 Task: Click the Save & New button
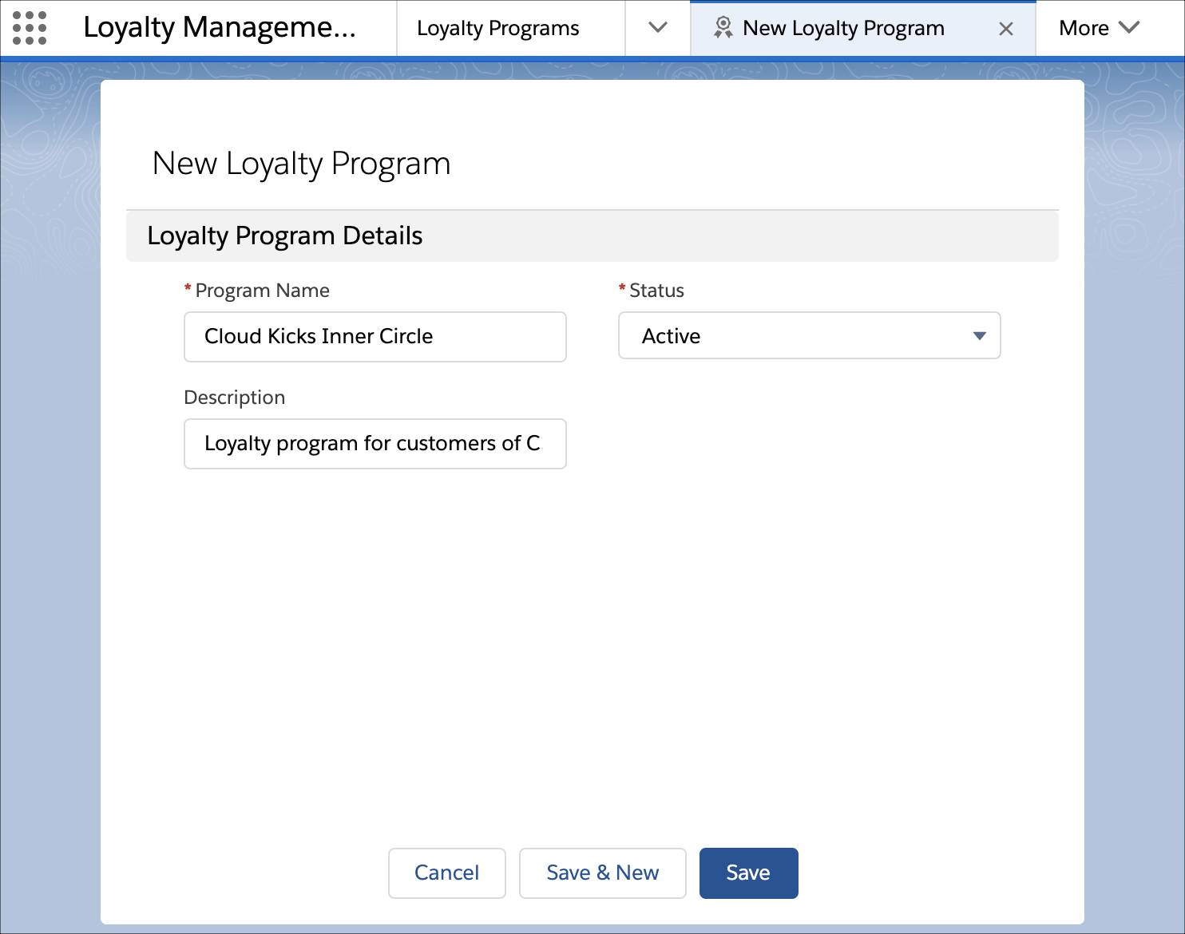click(602, 873)
